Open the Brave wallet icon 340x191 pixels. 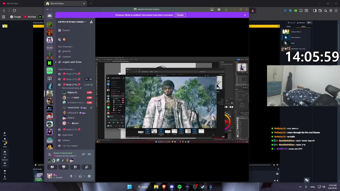pyautogui.click(x=320, y=11)
